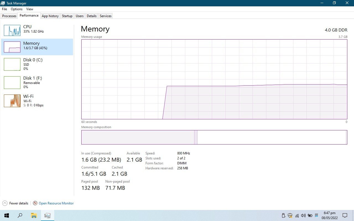
Task: Click the taskbar search magnifier icon
Action: pyautogui.click(x=20, y=215)
